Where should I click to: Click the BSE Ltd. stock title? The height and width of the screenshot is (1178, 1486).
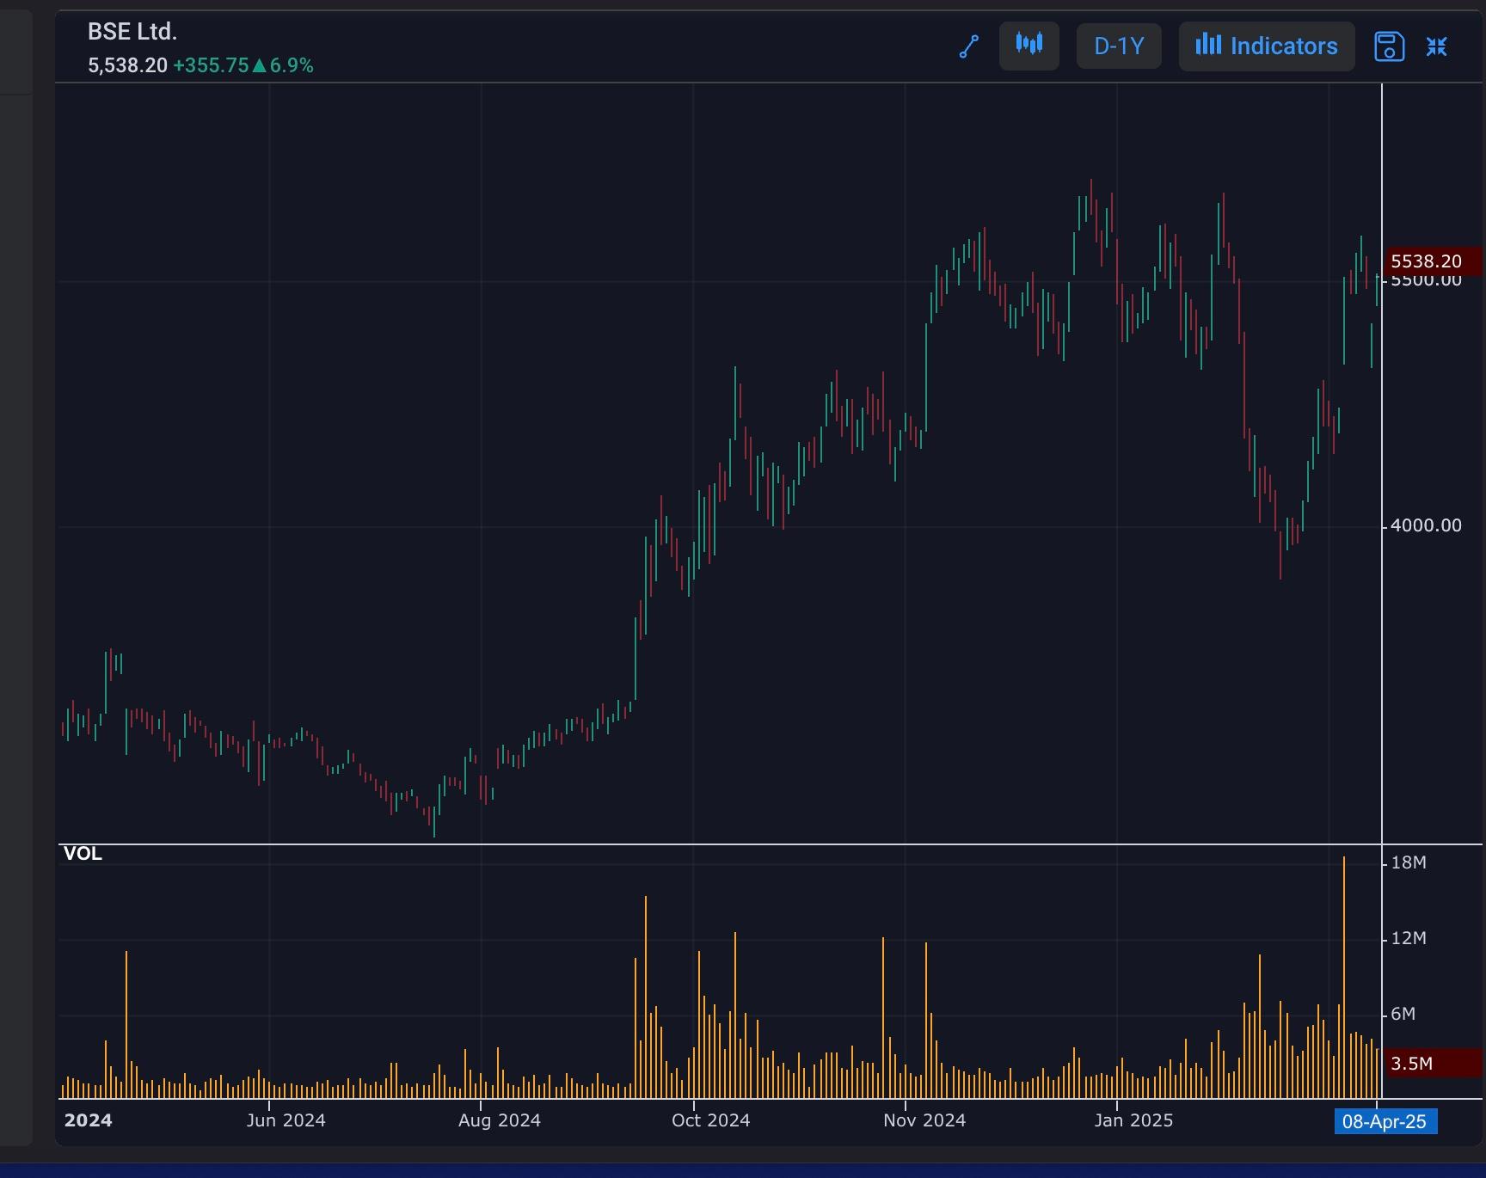pyautogui.click(x=132, y=32)
